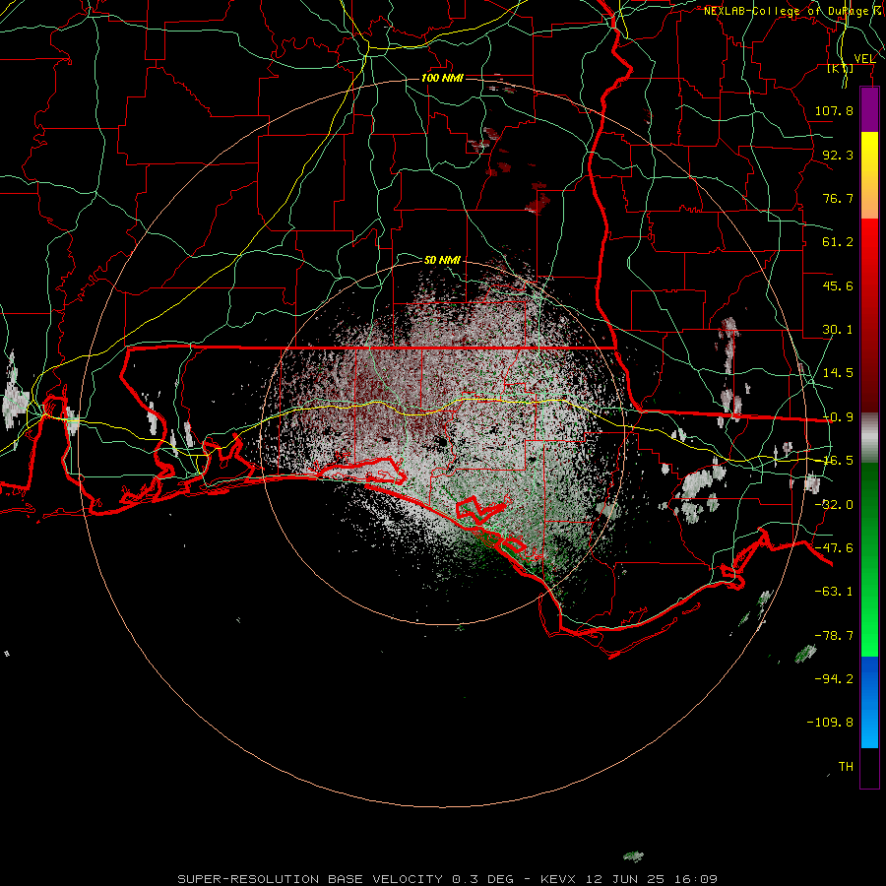Click the 76.7 velocity scale value
Screen dimensions: 886x886
(x=838, y=198)
